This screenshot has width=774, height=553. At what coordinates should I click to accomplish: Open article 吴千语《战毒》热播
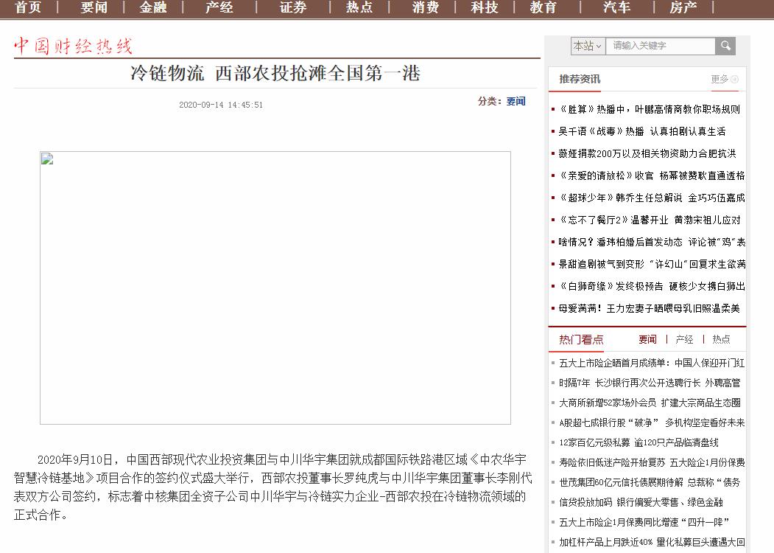(x=641, y=131)
